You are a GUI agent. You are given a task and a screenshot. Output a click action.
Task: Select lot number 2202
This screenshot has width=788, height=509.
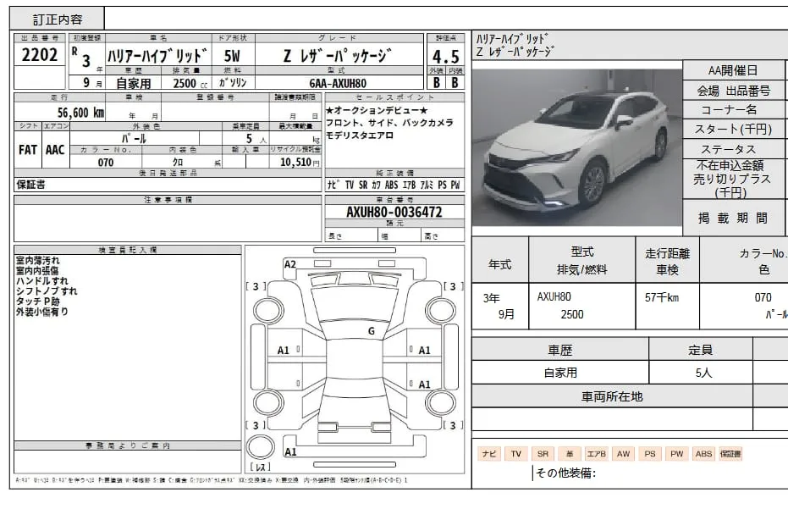(x=40, y=54)
